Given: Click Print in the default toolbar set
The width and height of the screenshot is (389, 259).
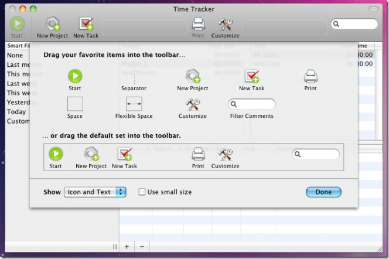Looking at the screenshot, I should coord(198,158).
